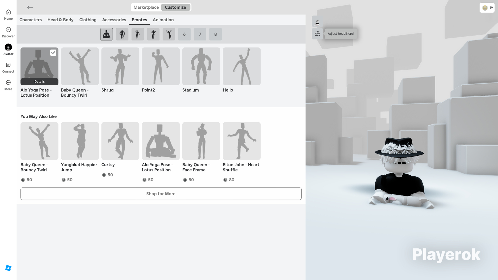Open the Head & Body tab
This screenshot has width=498, height=280.
click(60, 20)
